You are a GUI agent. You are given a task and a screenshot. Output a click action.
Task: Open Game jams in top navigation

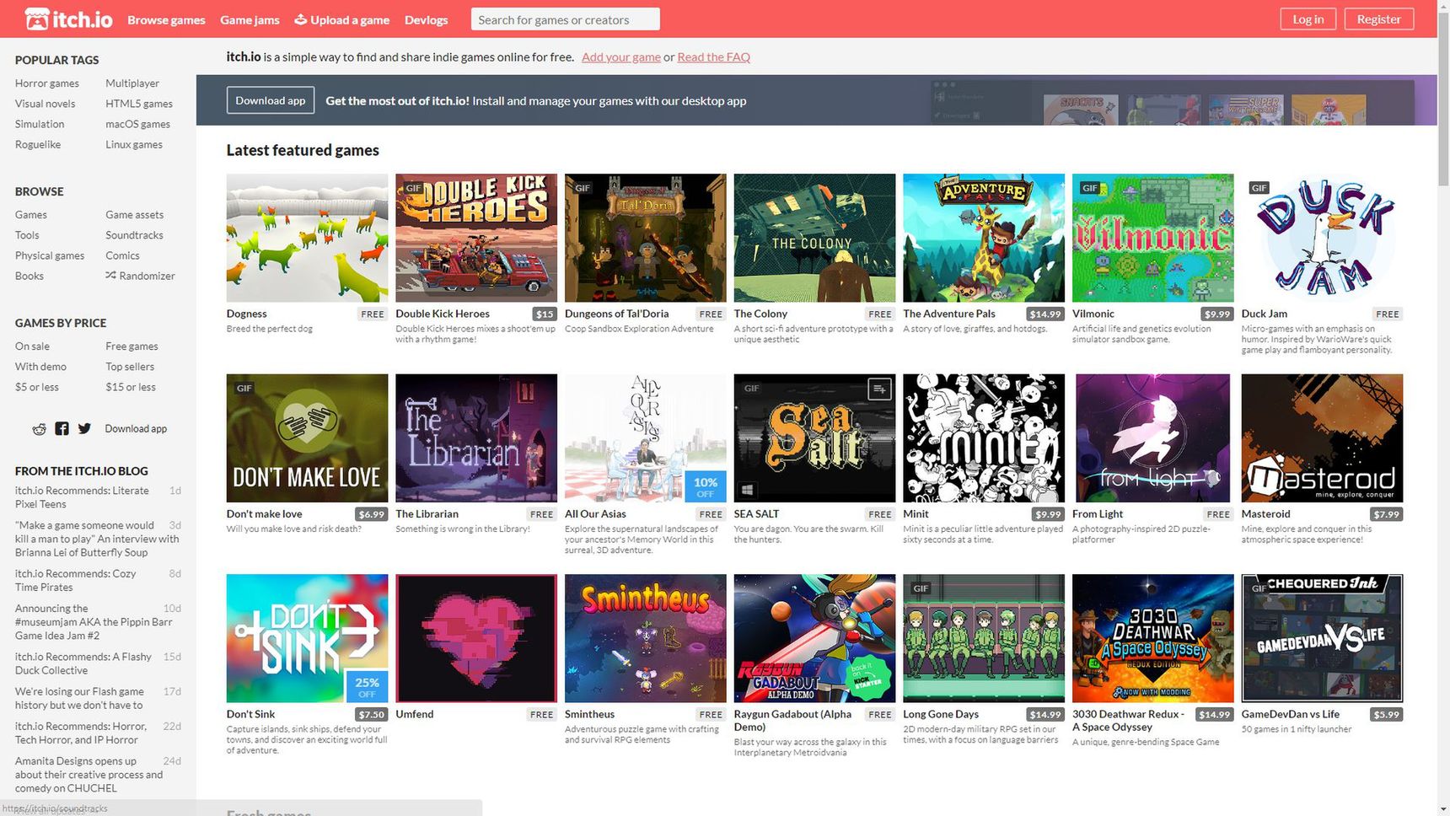(x=250, y=19)
